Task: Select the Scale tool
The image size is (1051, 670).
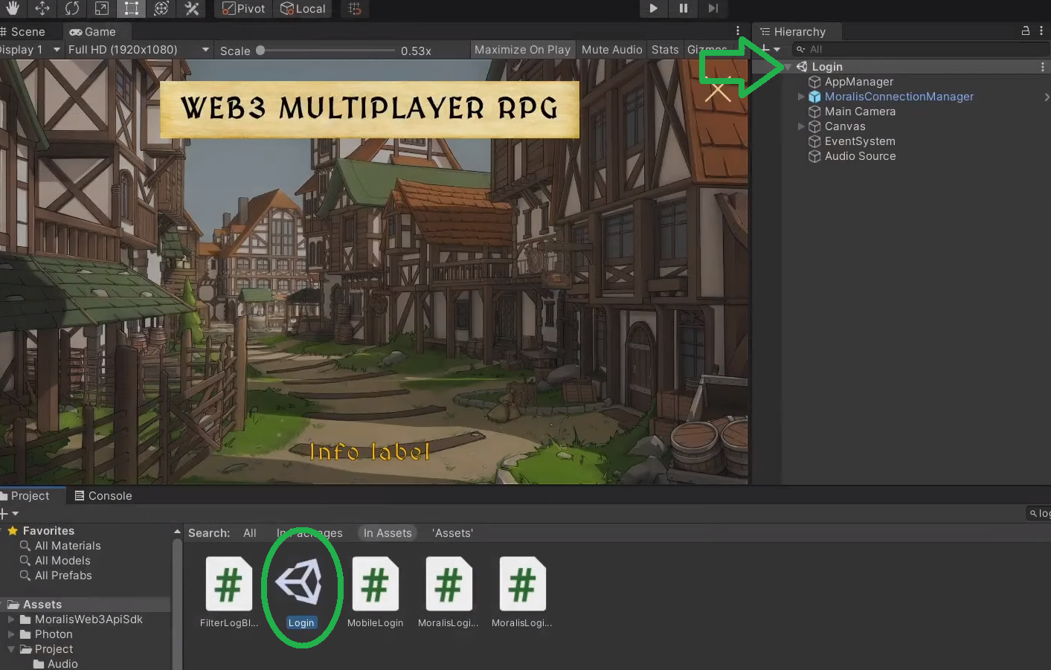Action: [102, 9]
